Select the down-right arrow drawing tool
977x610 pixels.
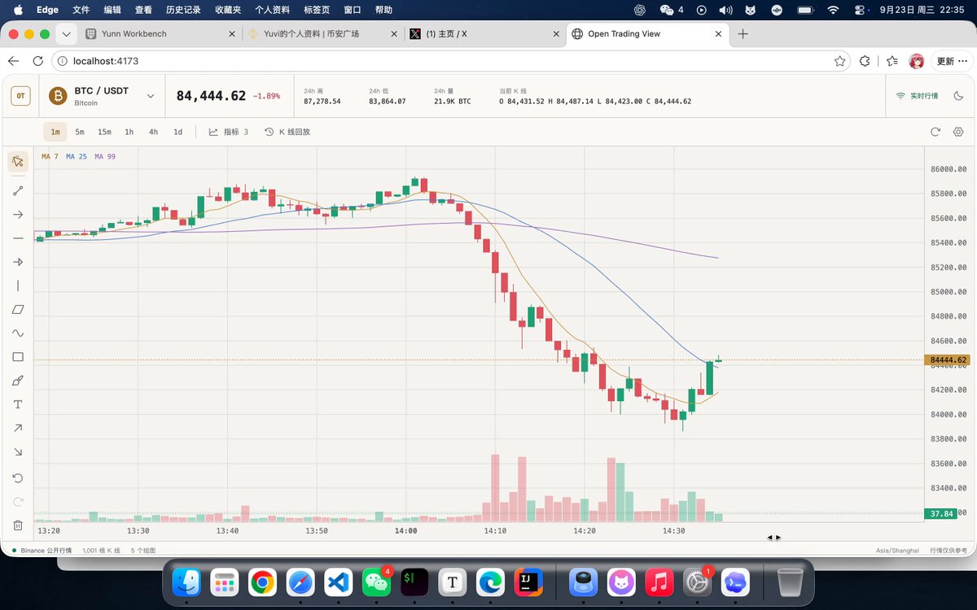pos(18,452)
